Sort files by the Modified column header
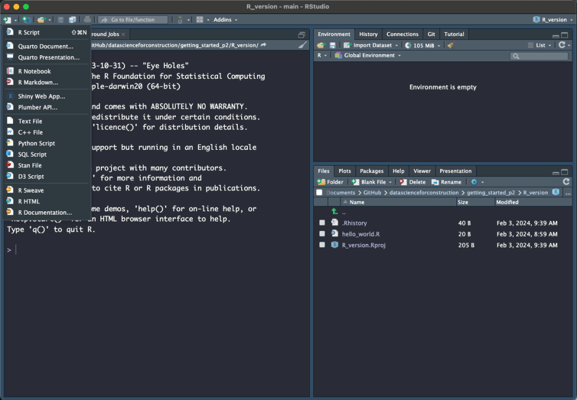 [x=507, y=202]
